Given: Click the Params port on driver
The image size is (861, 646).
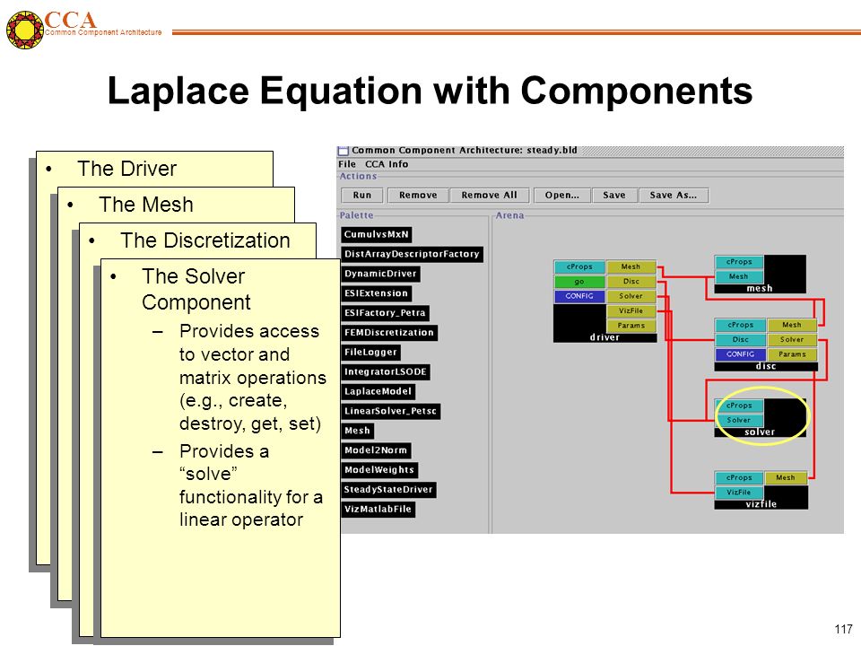Looking at the screenshot, I should pos(631,326).
